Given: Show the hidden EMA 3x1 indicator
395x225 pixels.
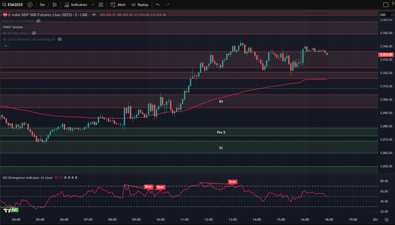Looking at the screenshot, I should point(38,21).
